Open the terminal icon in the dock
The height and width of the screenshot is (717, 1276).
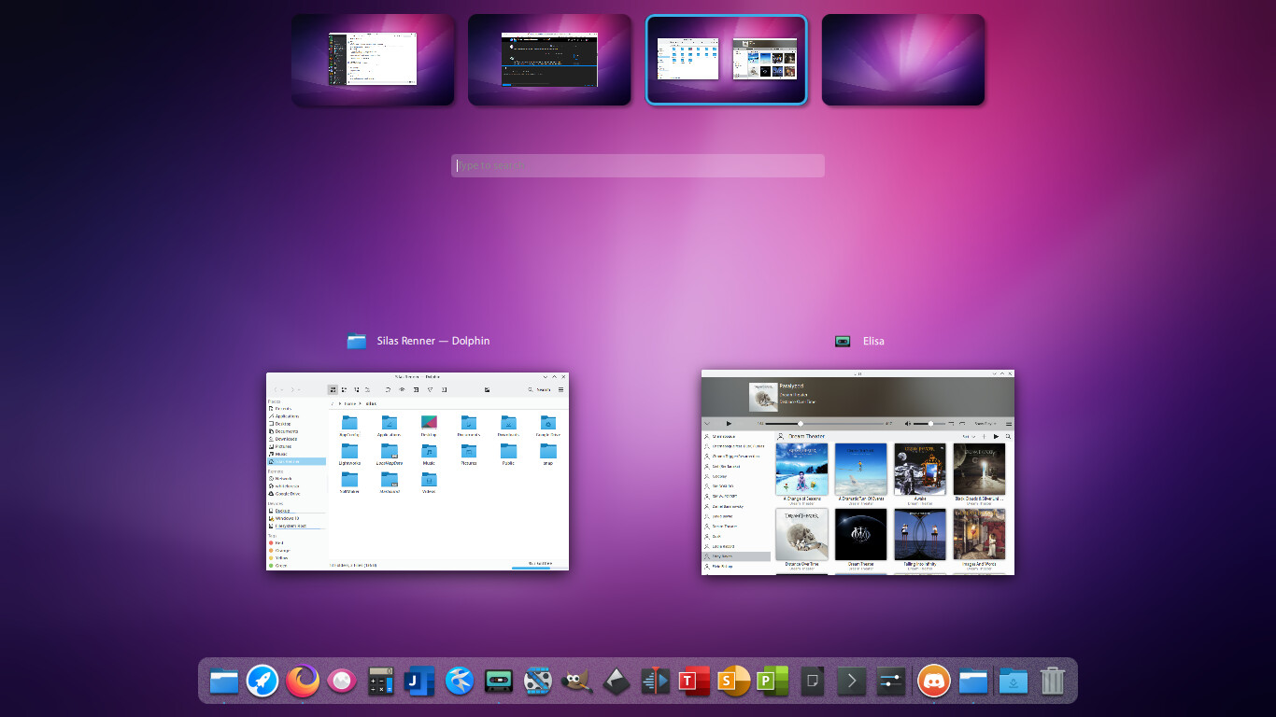pos(850,682)
